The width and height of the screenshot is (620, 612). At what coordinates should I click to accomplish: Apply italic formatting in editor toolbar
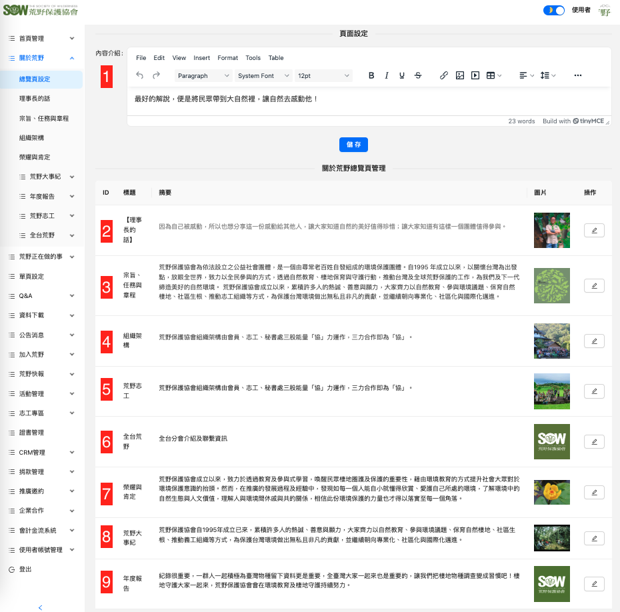click(x=386, y=76)
